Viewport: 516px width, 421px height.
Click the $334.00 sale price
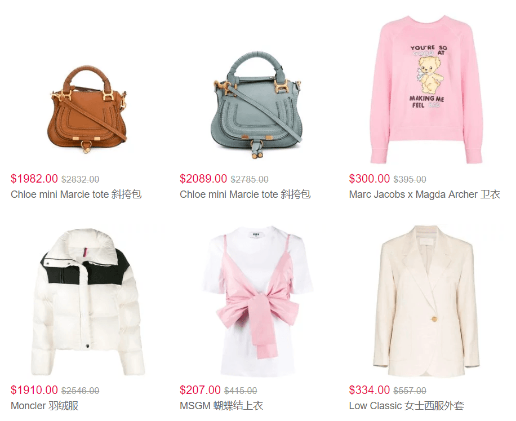click(369, 390)
